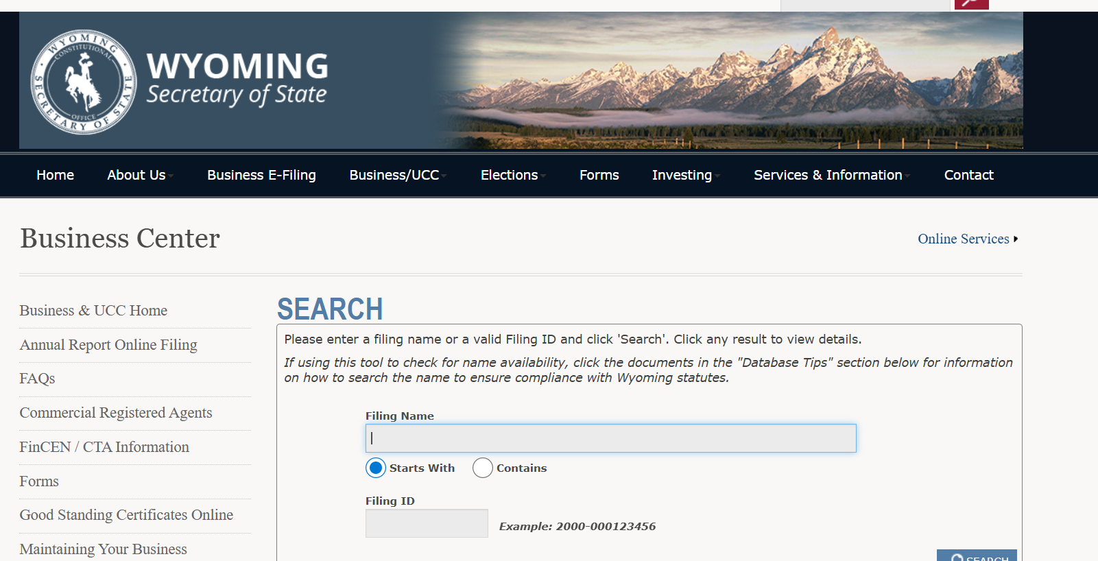Click the red search magnifier button at top
This screenshot has width=1098, height=561.
(x=971, y=4)
